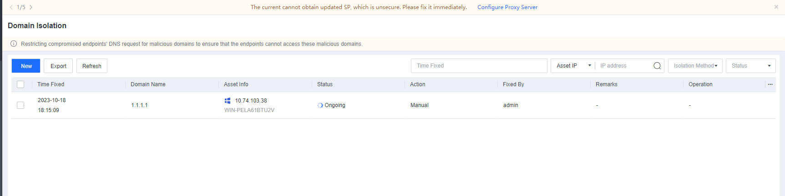Screen dimensions: 785x196
Task: Open the Isolation Method dropdown
Action: coord(695,66)
